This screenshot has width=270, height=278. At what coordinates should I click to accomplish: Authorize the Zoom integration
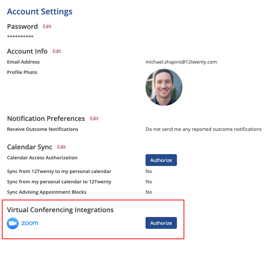click(161, 223)
